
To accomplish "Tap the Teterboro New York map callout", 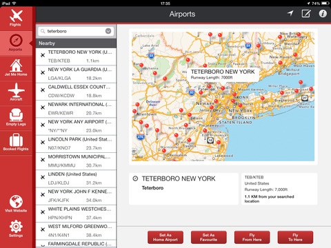I will click(223, 74).
